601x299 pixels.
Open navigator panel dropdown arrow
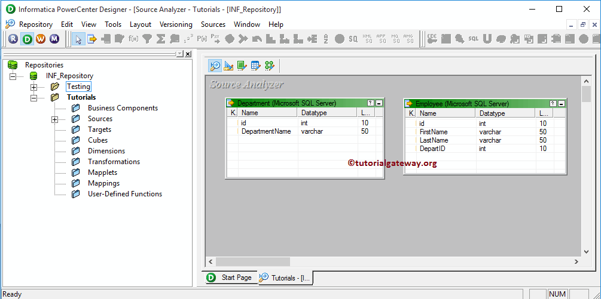(180, 54)
